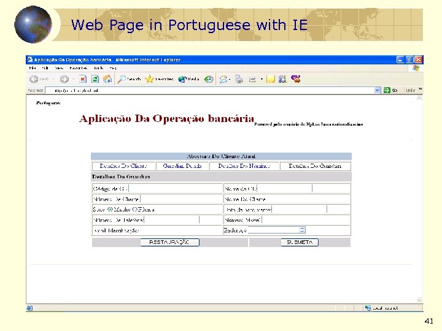442x331 pixels.
Task: Open the Tools menu
Action: [99, 68]
